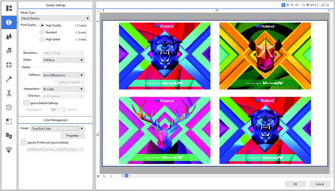Select High Quality print radio button
This screenshot has width=335, height=191.
pyautogui.click(x=42, y=25)
